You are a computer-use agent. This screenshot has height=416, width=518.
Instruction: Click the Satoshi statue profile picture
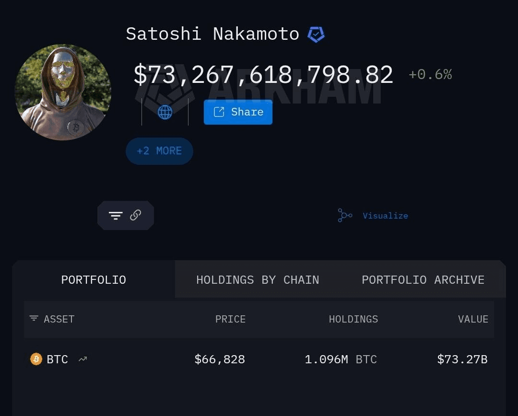[x=63, y=92]
